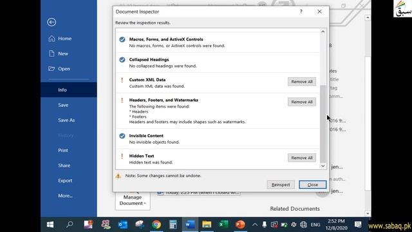Open Calculator from the taskbar

[173, 225]
